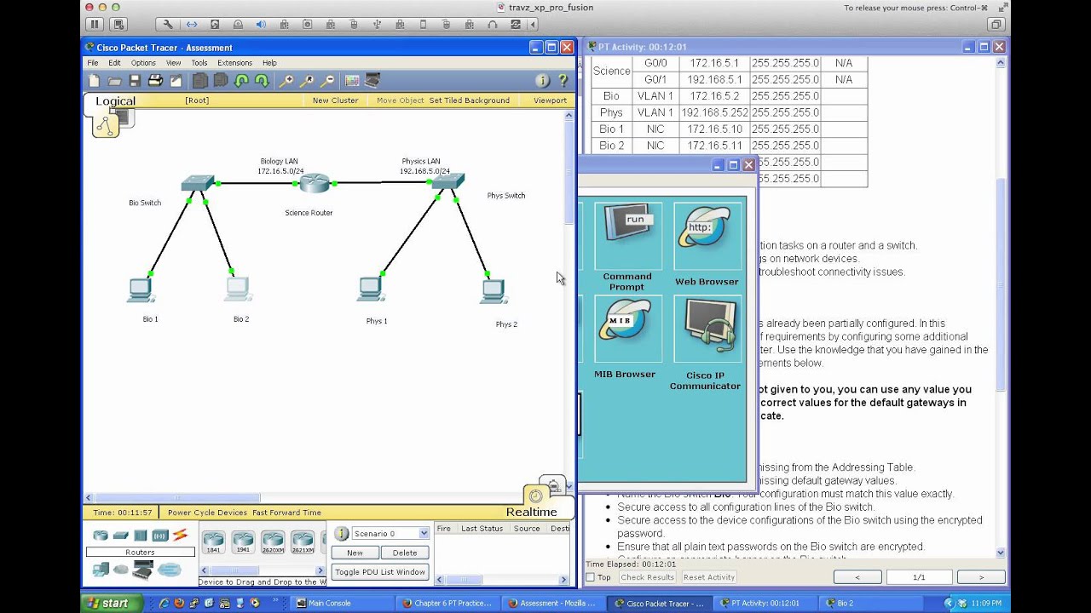This screenshot has height=613, width=1091.
Task: Open Chapter 6 PT Practice taskbar item
Action: pyautogui.click(x=447, y=603)
